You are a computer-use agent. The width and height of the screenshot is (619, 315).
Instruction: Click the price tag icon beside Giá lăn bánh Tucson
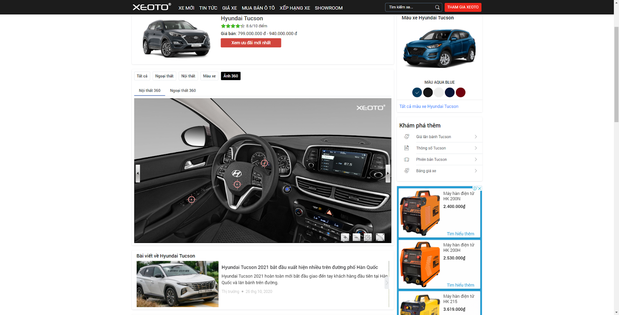click(407, 137)
